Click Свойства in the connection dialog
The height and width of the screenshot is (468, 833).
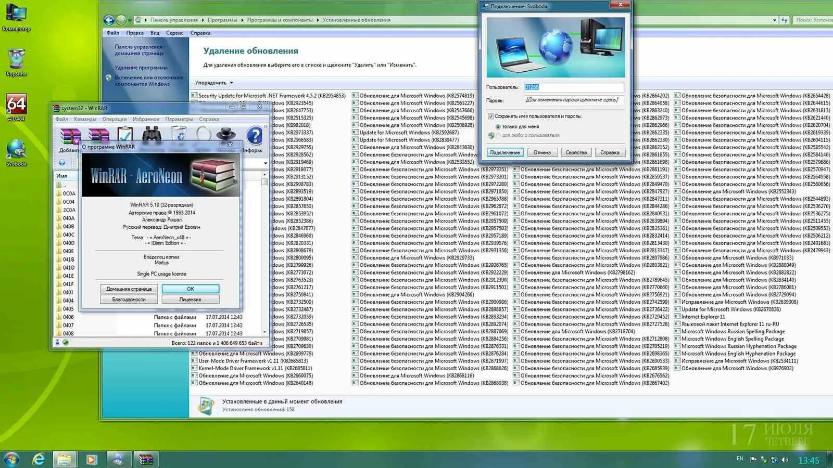[x=576, y=152]
